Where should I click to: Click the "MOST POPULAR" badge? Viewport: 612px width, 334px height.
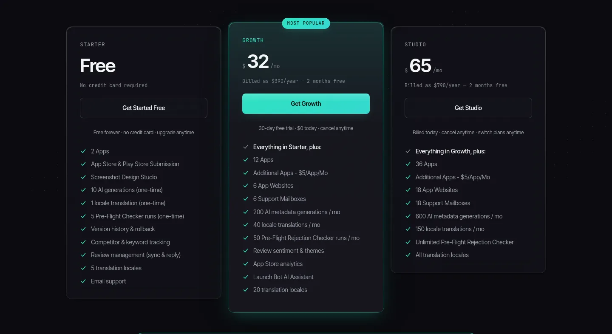pyautogui.click(x=306, y=23)
